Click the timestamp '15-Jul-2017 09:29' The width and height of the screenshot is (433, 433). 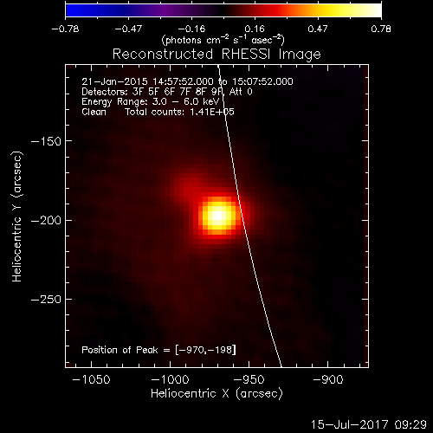coord(369,424)
